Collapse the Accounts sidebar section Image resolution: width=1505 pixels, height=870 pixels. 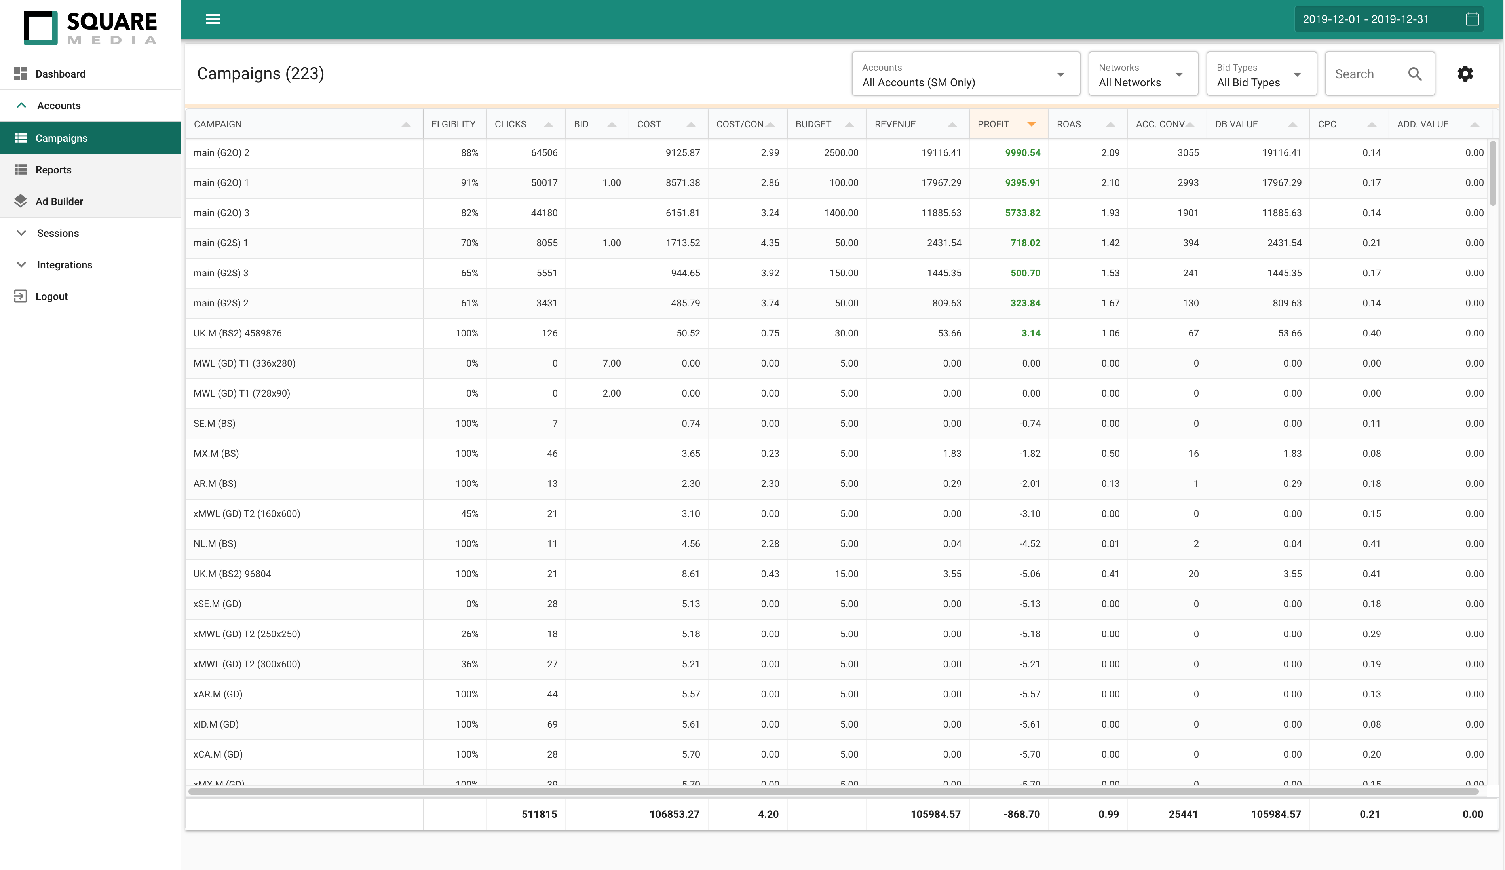[x=58, y=106]
